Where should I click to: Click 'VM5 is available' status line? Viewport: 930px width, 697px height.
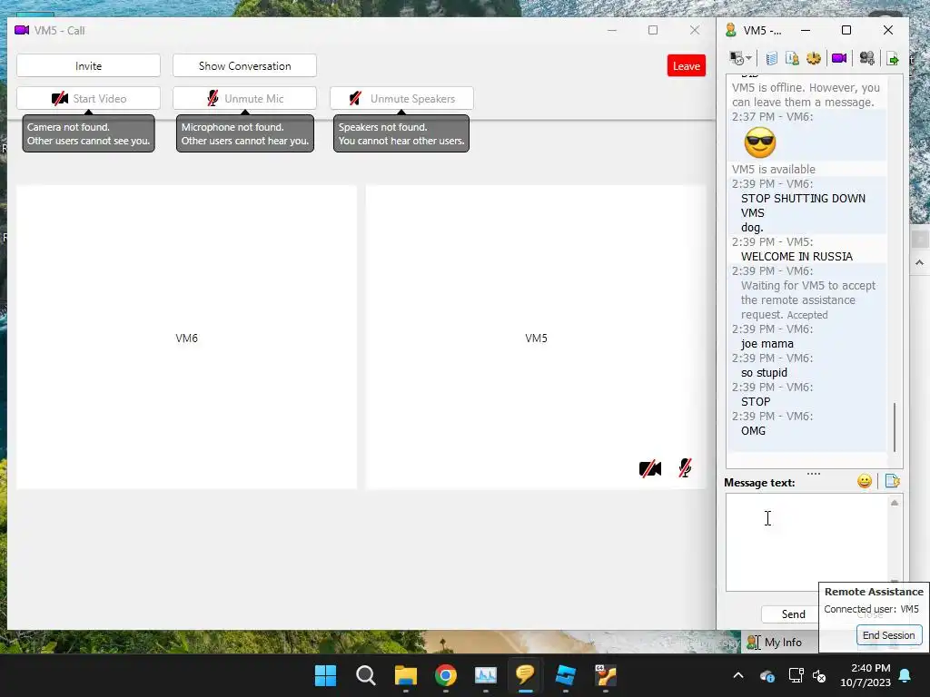pos(774,170)
